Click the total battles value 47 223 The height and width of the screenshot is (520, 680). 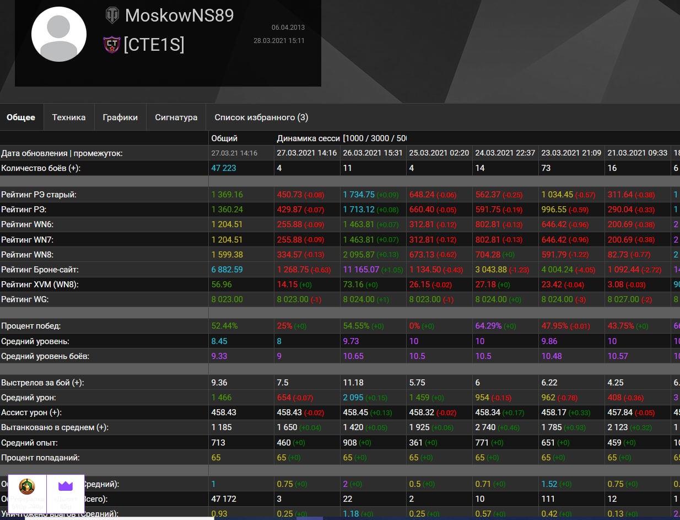coord(224,168)
